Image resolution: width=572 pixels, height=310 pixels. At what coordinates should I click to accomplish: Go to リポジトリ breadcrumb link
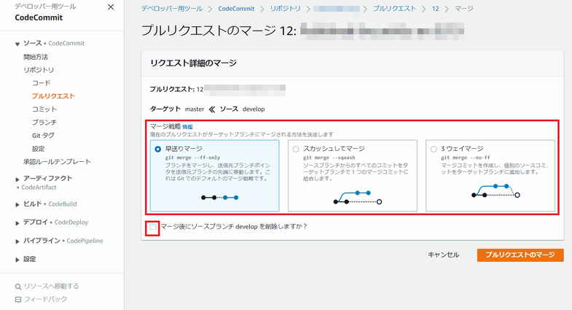[285, 9]
